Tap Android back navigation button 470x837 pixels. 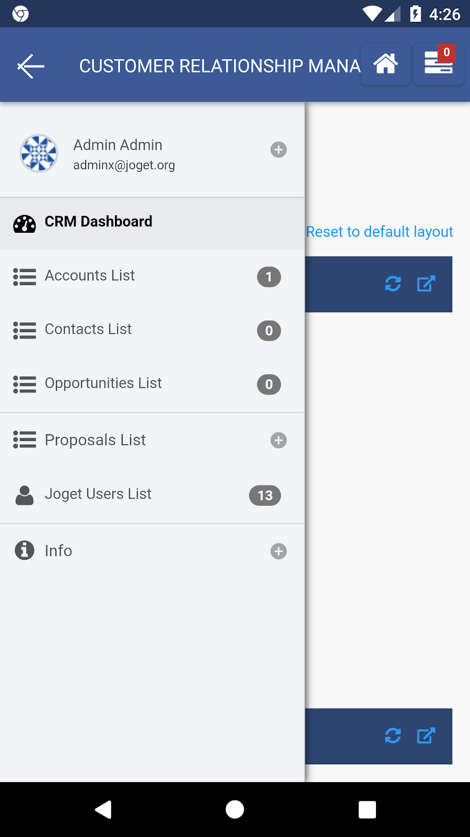[x=103, y=809]
